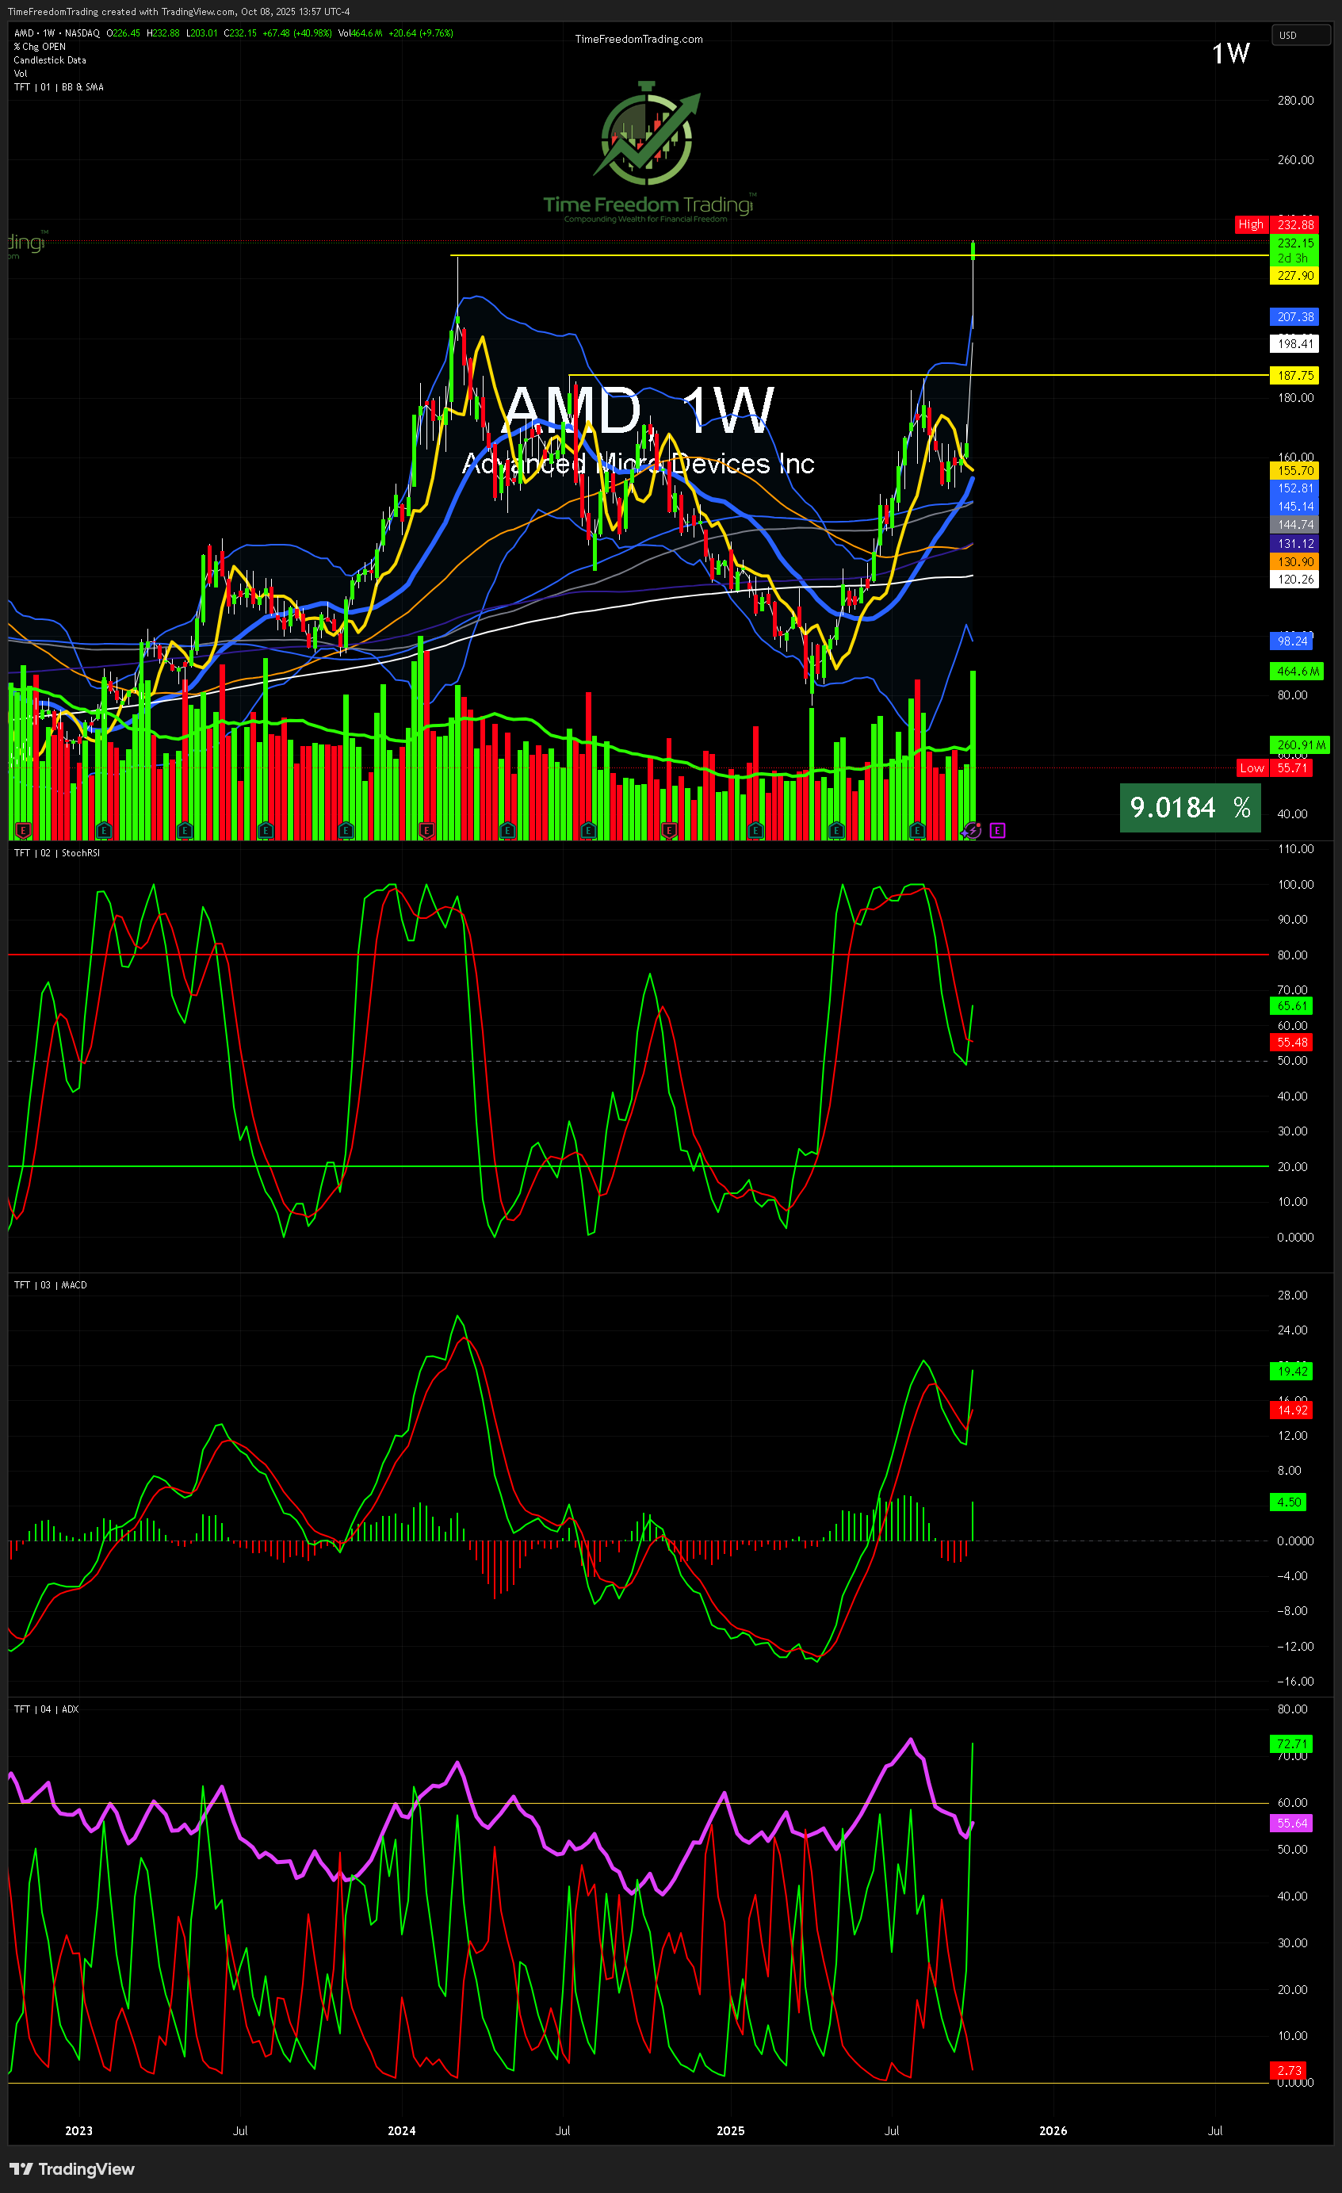The height and width of the screenshot is (2193, 1342).
Task: Click the event icon beside the purple E marker
Action: pos(972,830)
